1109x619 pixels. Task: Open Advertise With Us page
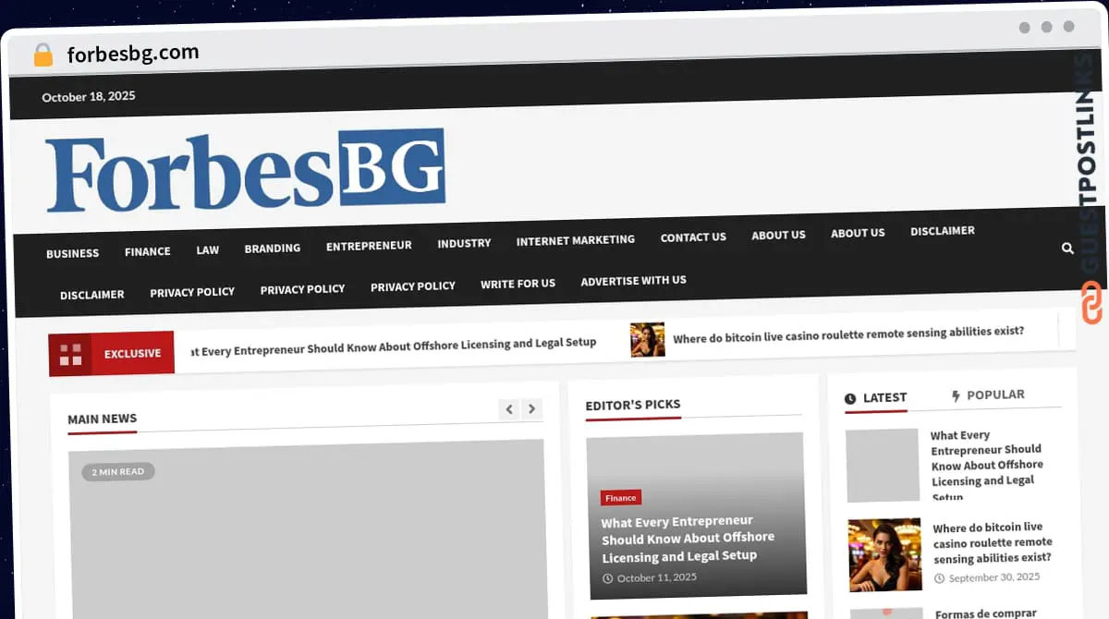633,280
